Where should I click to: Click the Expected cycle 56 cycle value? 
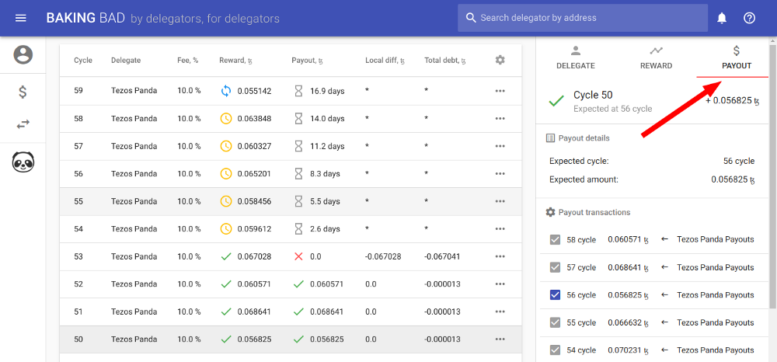point(739,162)
